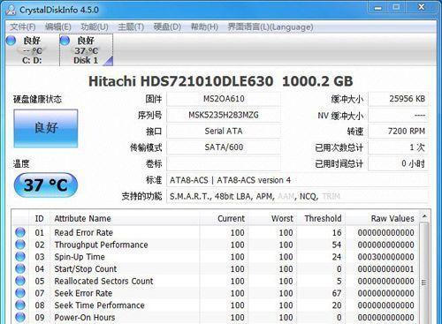Open the 文件(F) menu
Viewport: 442px width, 324px height.
(23, 27)
